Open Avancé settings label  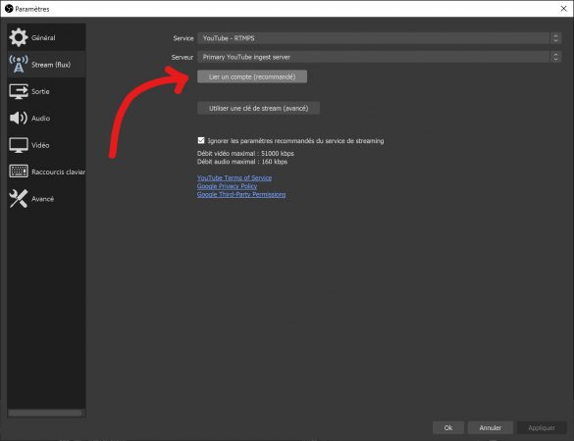click(x=42, y=199)
